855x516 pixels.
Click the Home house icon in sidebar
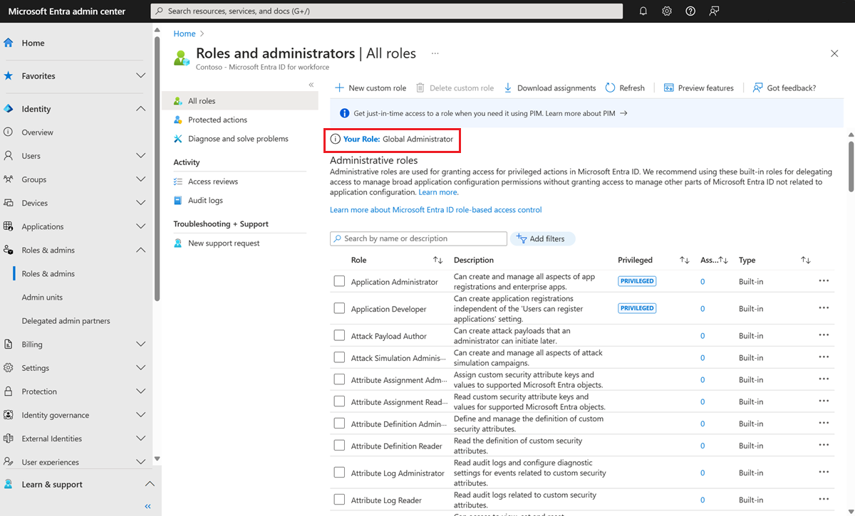coord(9,43)
